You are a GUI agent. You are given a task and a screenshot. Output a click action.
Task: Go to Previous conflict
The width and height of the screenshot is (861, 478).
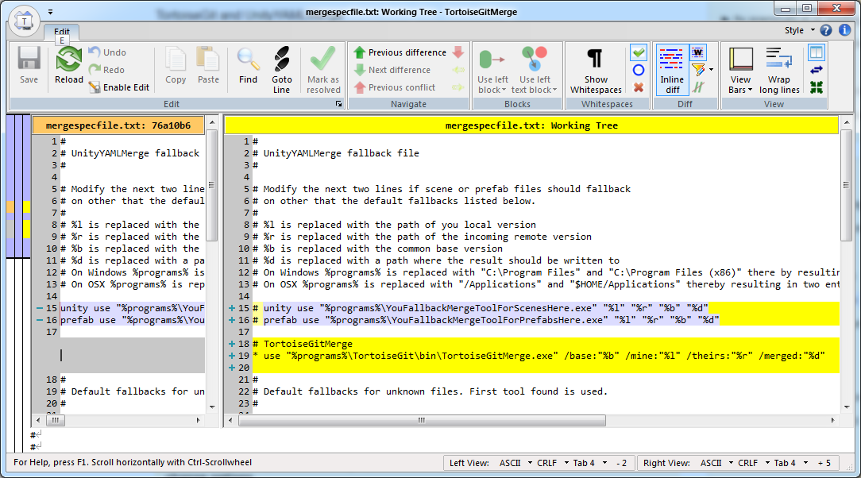pyautogui.click(x=394, y=87)
